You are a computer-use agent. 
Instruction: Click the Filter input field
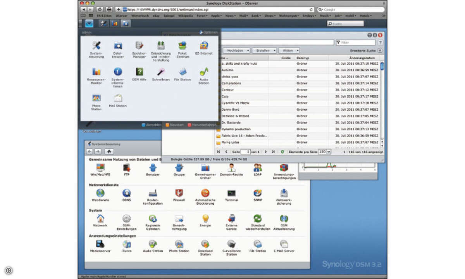(x=355, y=43)
